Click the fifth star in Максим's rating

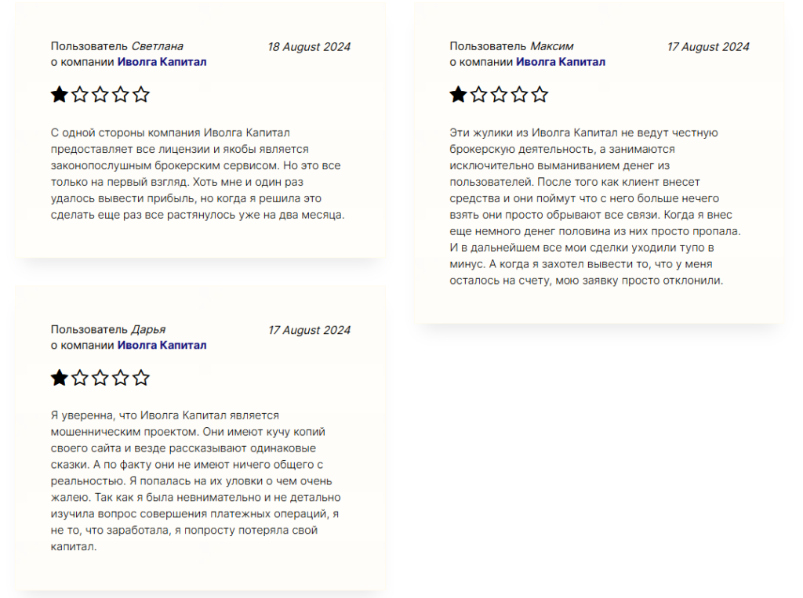(540, 96)
